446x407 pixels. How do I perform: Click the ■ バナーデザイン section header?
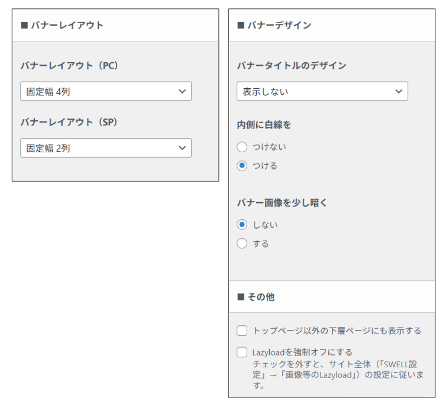[332, 25]
